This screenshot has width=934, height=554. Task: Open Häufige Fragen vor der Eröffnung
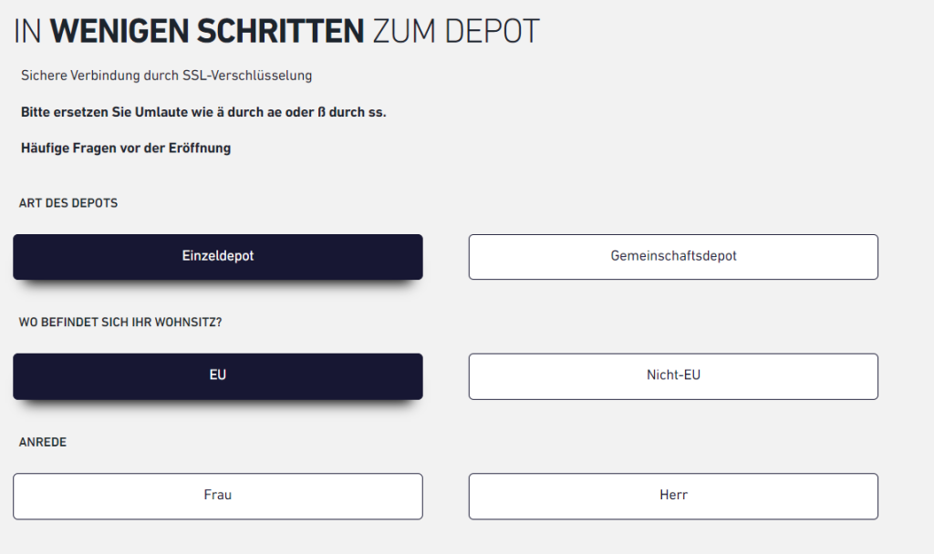[x=126, y=148]
